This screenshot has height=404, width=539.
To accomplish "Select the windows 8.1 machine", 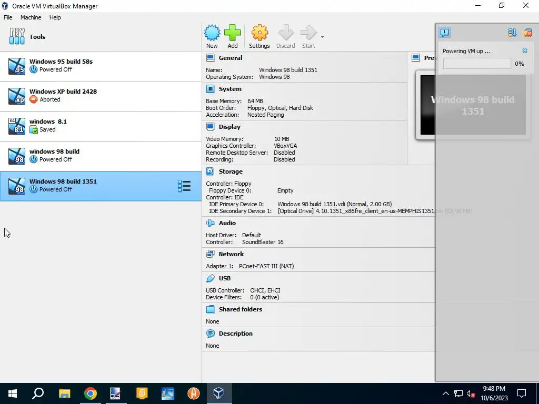I will pos(101,126).
